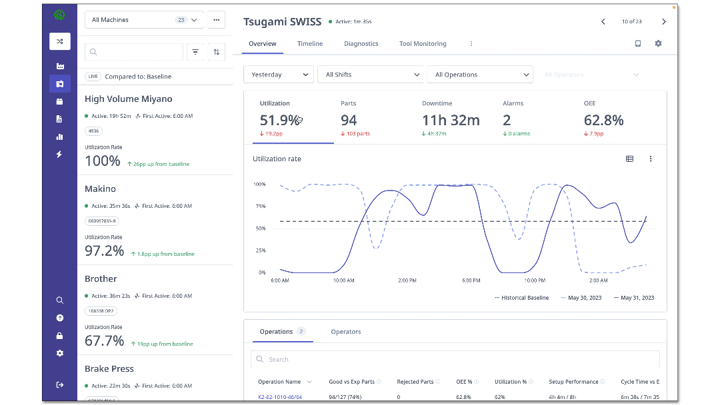Select the OEE metric card
Image resolution: width=720 pixels, height=405 pixels.
tap(618, 119)
